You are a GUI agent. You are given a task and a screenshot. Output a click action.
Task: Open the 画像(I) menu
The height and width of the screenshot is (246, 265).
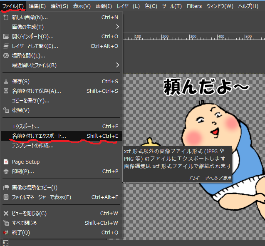pyautogui.click(x=104, y=6)
